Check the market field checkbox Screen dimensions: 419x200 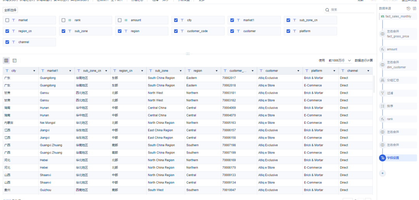click(7, 20)
